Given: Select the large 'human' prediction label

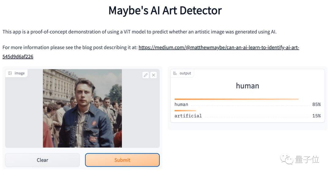Looking at the screenshot, I should point(248,86).
